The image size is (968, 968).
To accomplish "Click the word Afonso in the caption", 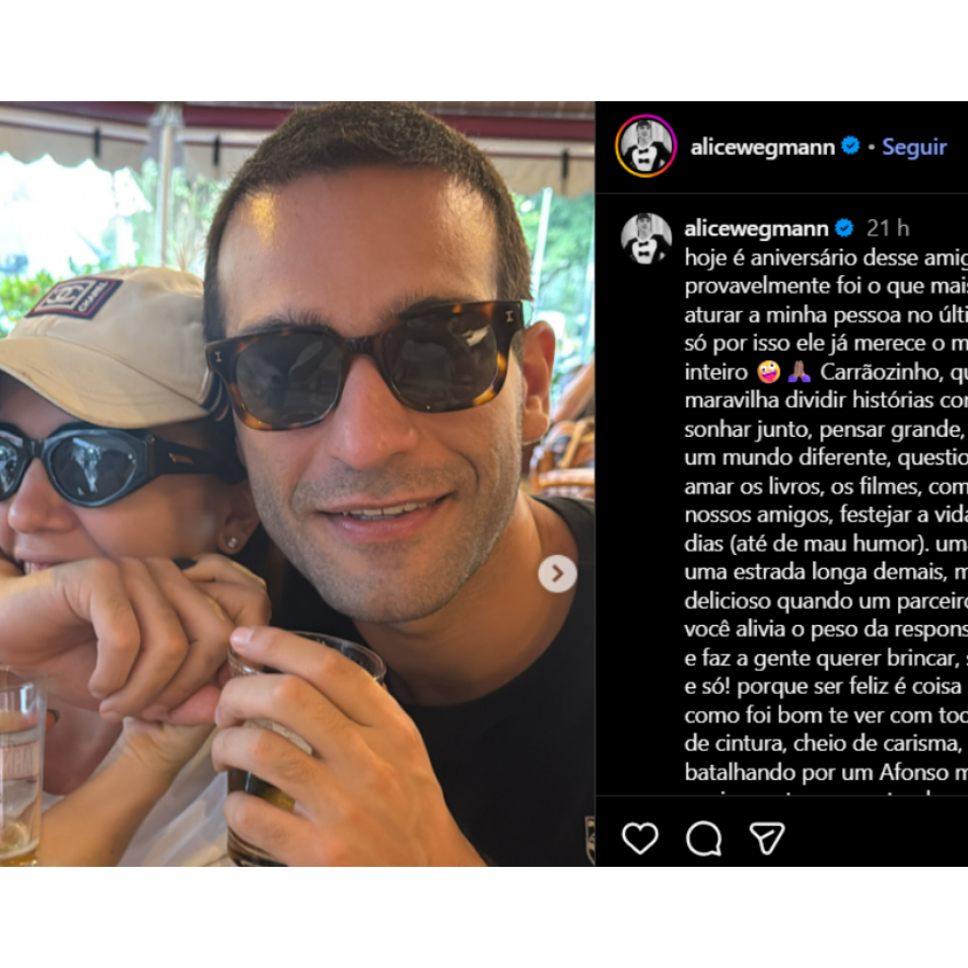I will (914, 772).
